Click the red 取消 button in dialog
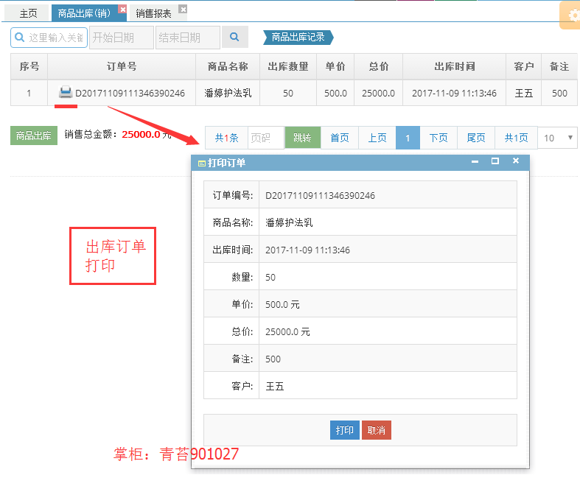Screen dimensions: 580x489 [376, 430]
